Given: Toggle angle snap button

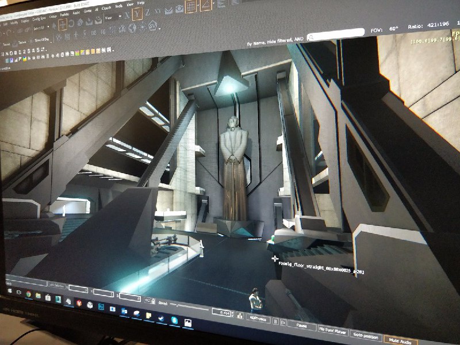Looking at the screenshot, I should coord(206,5).
